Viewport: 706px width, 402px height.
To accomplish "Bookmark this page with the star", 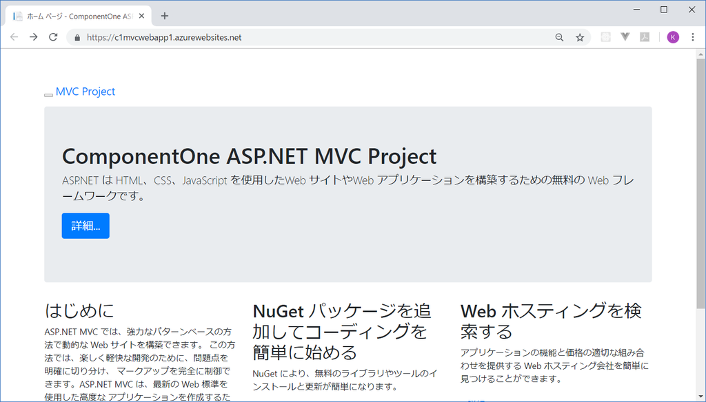I will 580,37.
